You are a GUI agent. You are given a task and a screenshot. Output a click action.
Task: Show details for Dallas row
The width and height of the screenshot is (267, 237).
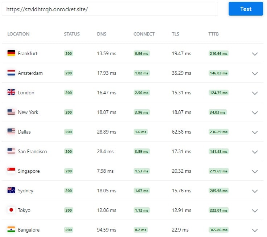coord(255,132)
